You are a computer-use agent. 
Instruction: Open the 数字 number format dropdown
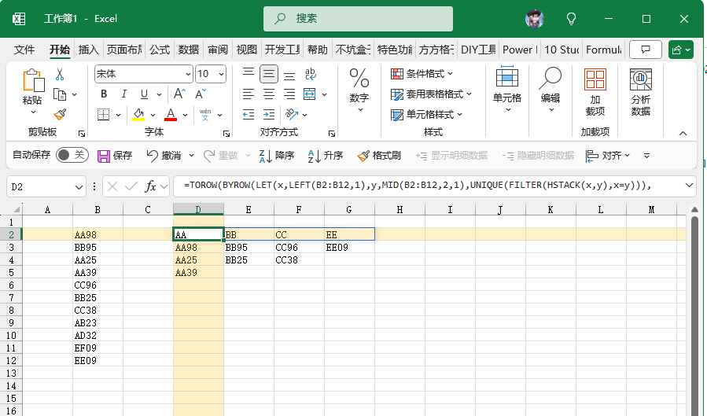(359, 90)
